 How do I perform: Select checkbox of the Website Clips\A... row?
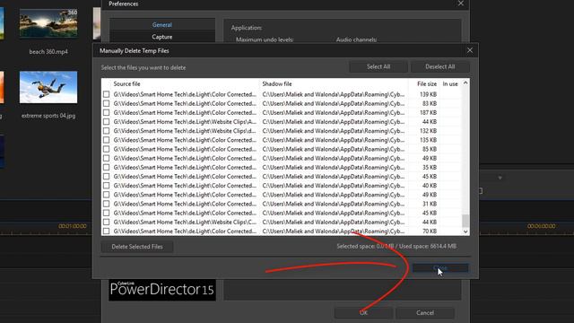[106, 122]
